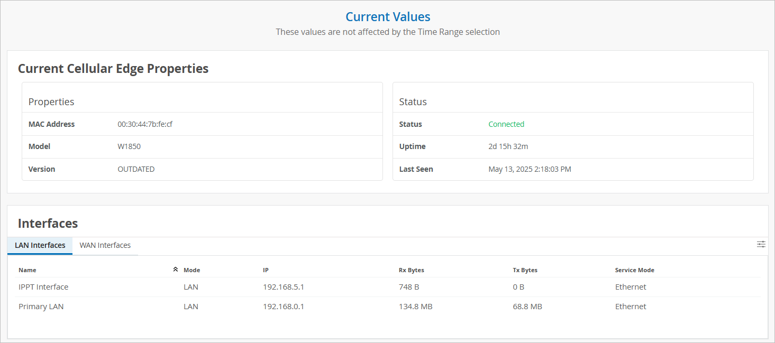Screen dimensions: 775x343
Task: Click the Current Values heading
Action: coord(388,17)
